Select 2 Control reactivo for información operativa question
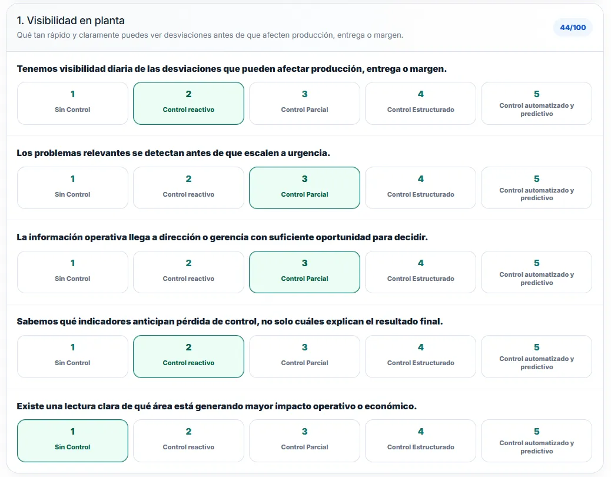 tap(188, 272)
